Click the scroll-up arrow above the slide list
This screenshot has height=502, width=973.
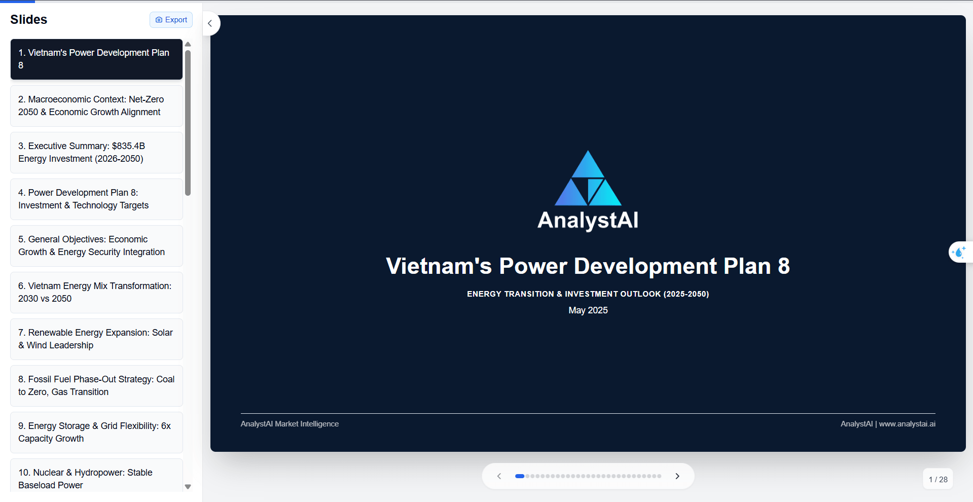[x=188, y=44]
